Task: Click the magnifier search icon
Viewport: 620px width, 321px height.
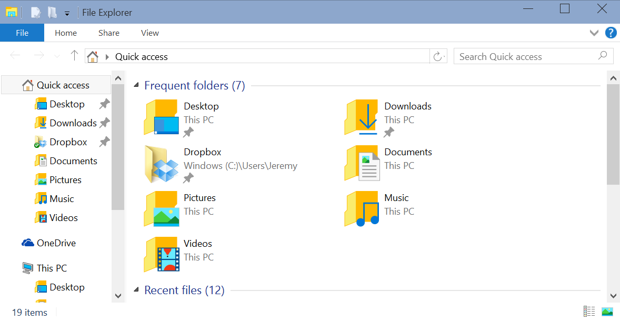Action: pyautogui.click(x=603, y=56)
